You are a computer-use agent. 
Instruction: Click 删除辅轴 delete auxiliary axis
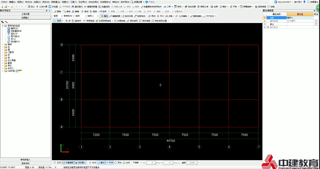pos(196,16)
